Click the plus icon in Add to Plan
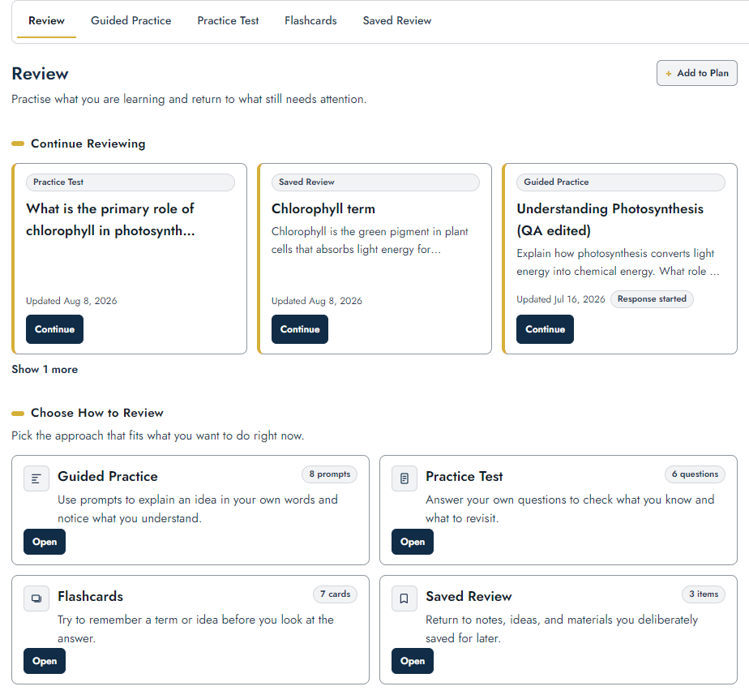This screenshot has height=695, width=749. point(669,74)
